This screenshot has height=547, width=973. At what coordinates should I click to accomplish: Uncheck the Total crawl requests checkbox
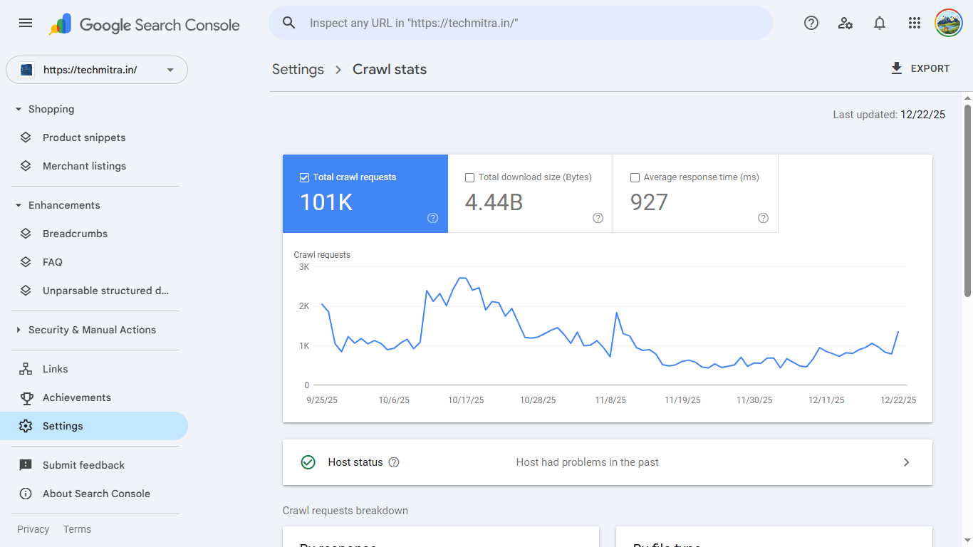305,177
